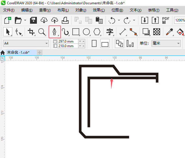Viewport: 185px width, 158px height.
Task: Click the cloud upload icon
Action: 55,20
